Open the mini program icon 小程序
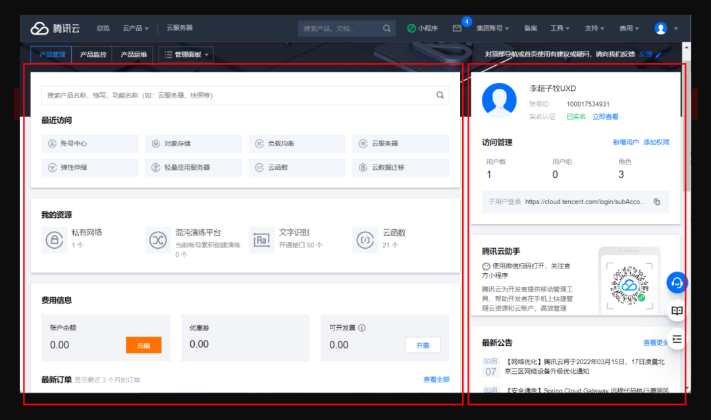 tap(422, 28)
